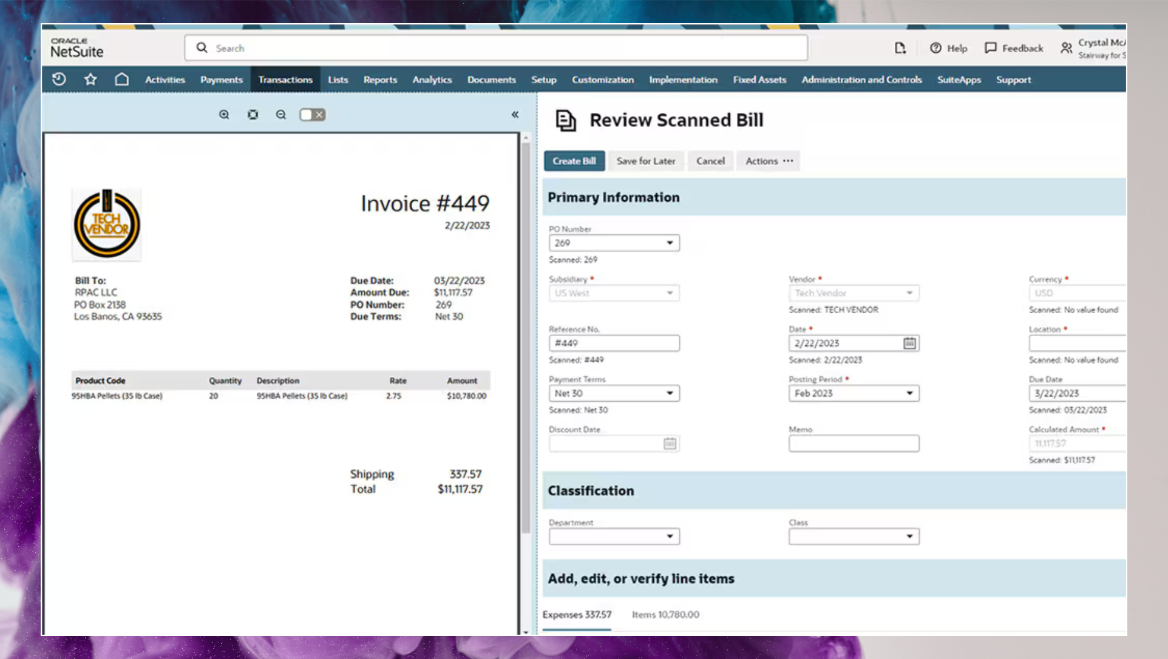1168x659 pixels.
Task: Open the Discount Date calendar picker
Action: coord(670,444)
